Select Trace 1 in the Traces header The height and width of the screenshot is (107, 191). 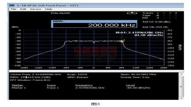[158, 13]
